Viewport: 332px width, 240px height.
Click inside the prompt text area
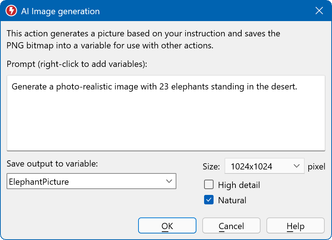[166, 113]
